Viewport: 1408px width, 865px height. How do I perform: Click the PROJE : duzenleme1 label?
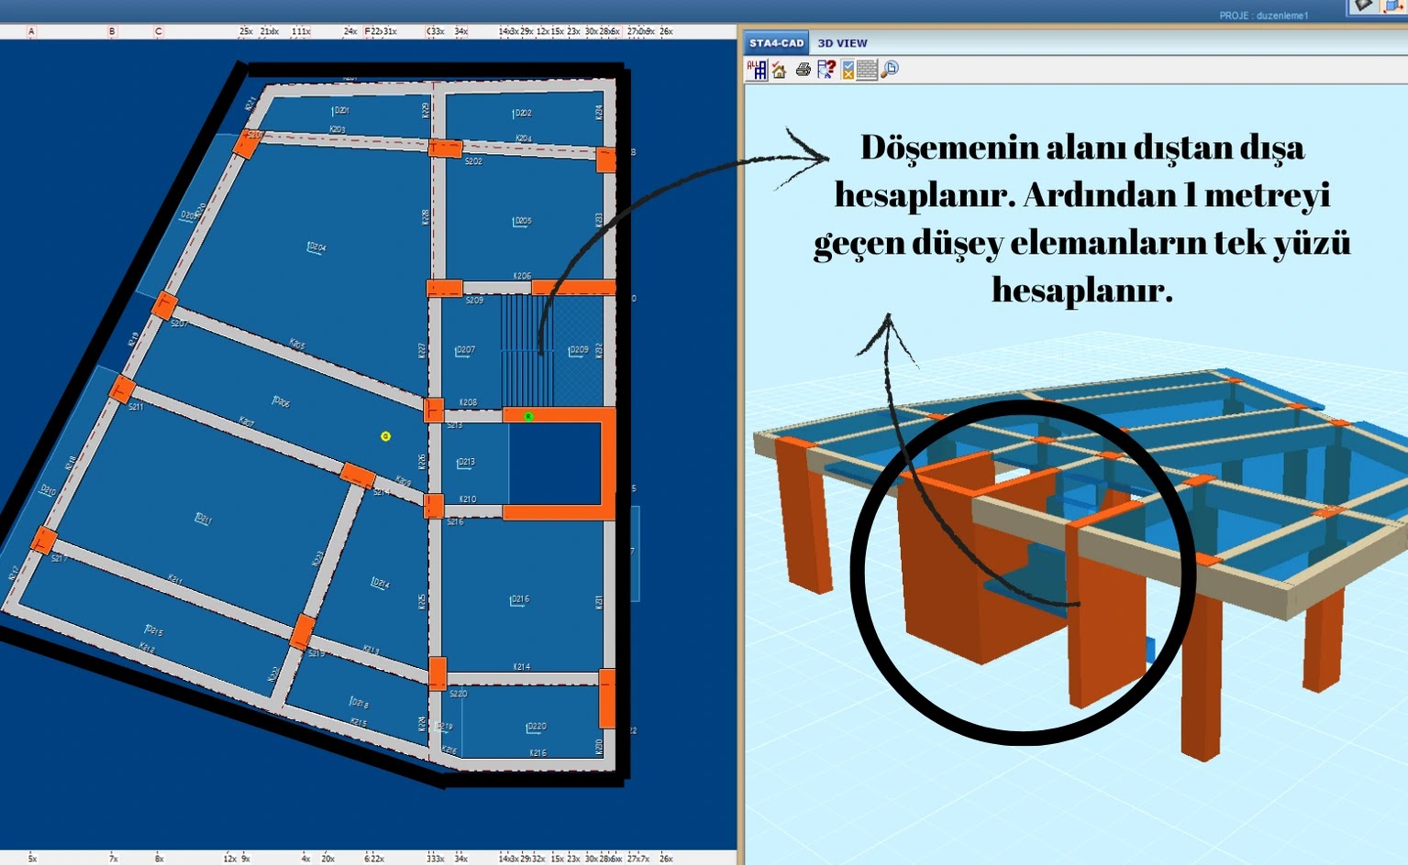coord(1263,16)
